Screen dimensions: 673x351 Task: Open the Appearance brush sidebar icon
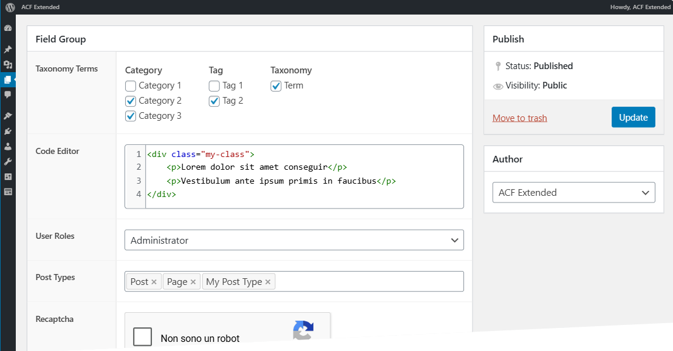tap(8, 116)
